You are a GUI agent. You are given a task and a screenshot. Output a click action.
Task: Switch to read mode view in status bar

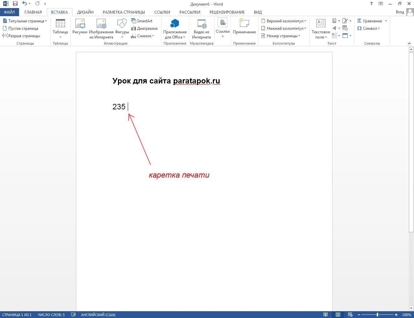click(x=326, y=315)
